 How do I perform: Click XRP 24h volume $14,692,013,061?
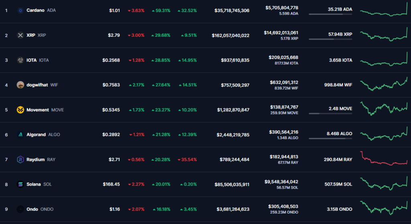[281, 33]
